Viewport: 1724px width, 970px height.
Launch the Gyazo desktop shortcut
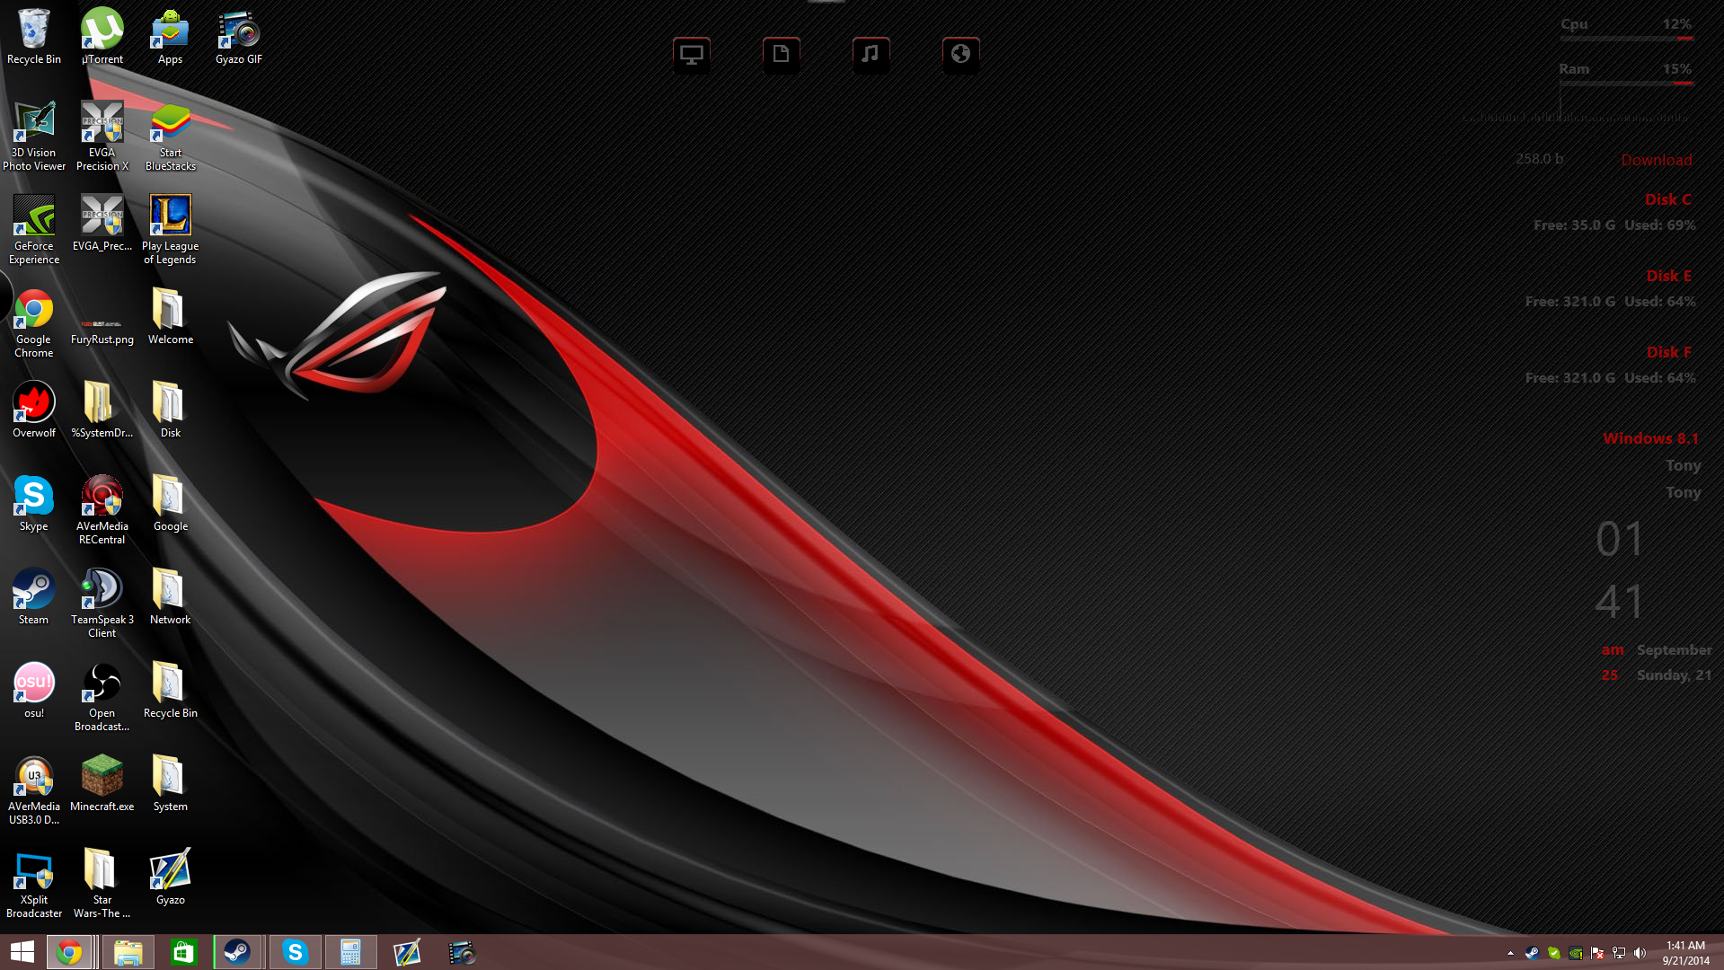coord(170,877)
